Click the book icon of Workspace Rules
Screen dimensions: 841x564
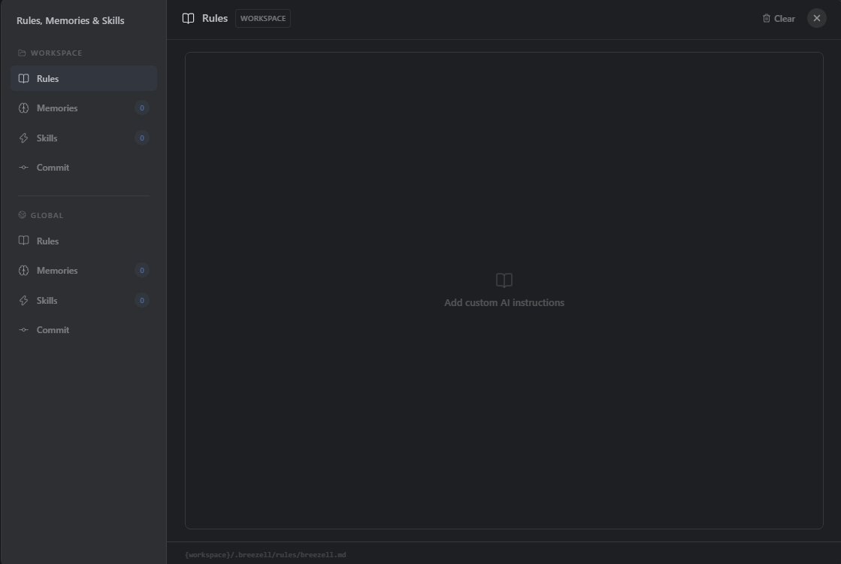tap(23, 78)
